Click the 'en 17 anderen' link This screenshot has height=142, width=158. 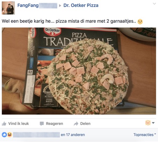point(73,135)
